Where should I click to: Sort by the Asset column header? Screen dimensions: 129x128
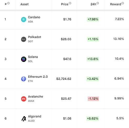click(24, 4)
